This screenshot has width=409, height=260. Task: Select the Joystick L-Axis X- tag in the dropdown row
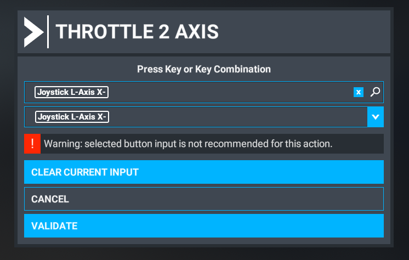[x=72, y=117]
